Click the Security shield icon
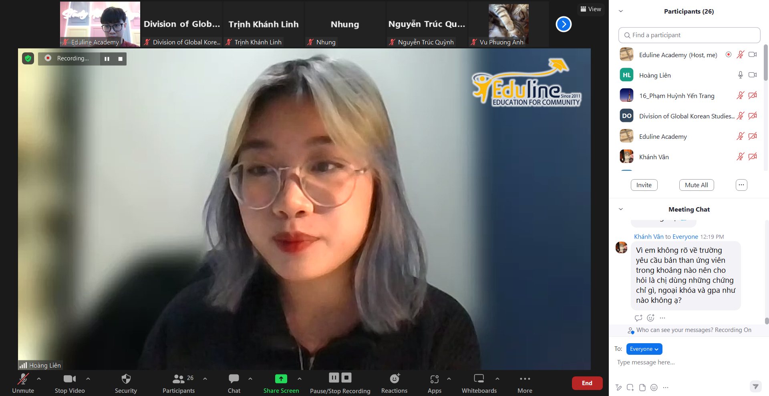 [x=126, y=379]
